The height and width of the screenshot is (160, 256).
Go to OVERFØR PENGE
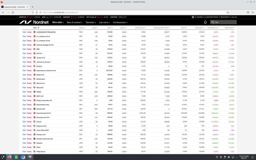point(211,17)
